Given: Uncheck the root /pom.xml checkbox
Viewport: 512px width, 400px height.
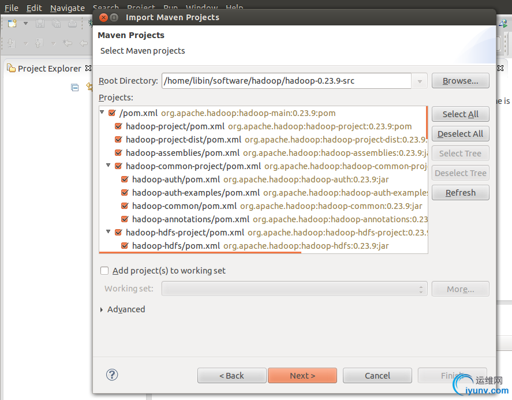Looking at the screenshot, I should click(112, 113).
